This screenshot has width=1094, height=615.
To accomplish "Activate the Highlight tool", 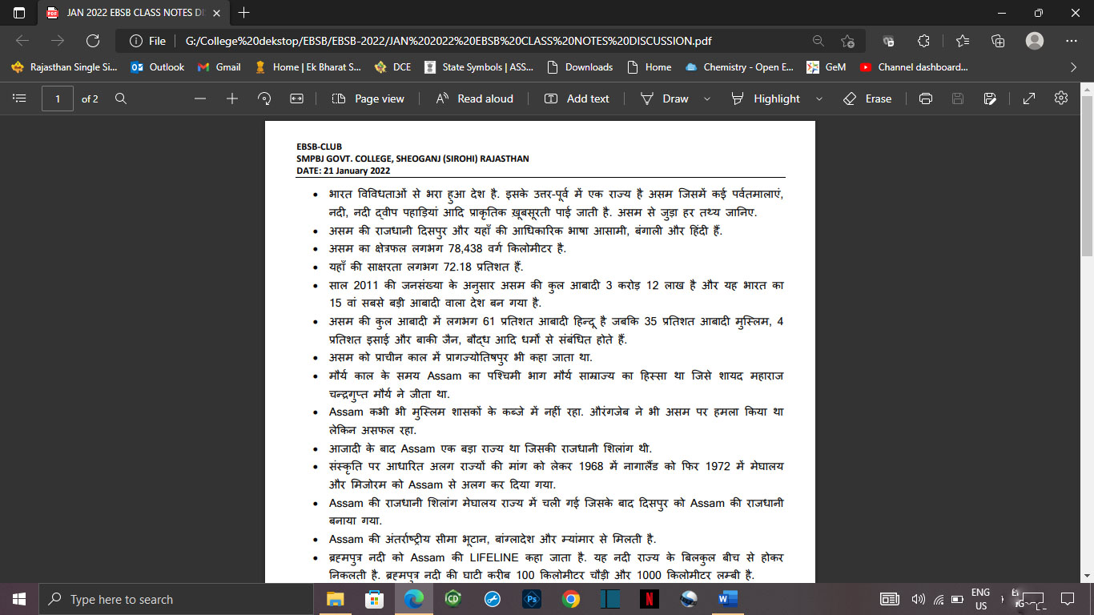I will (766, 98).
